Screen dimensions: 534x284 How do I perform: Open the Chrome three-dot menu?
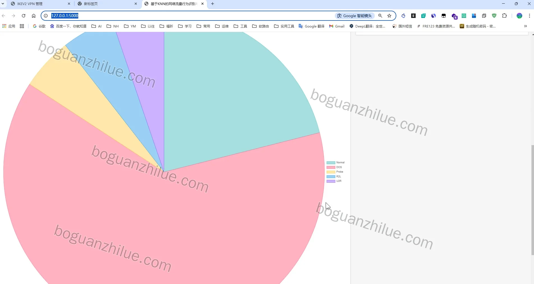point(530,16)
